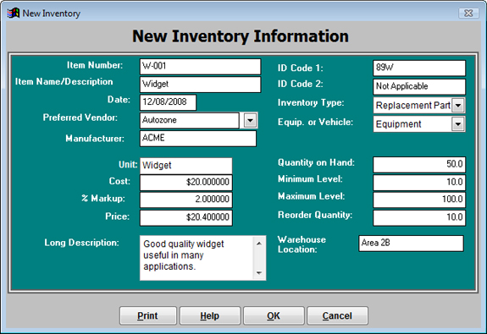Image resolution: width=487 pixels, height=334 pixels.
Task: Click the ID Code 1 field with 89W
Action: coord(419,68)
